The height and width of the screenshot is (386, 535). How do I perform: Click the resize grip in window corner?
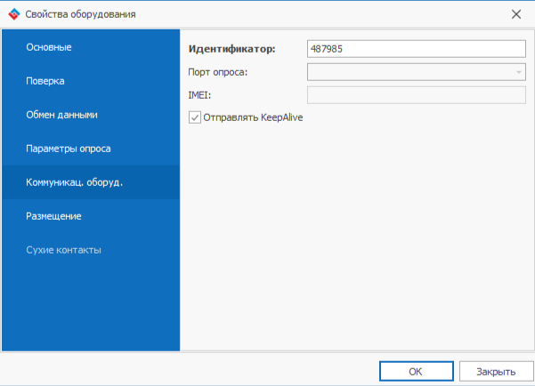(530, 381)
